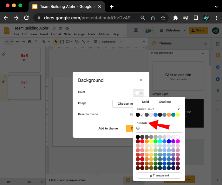
Task: Add a custom color with plus icon
Action: point(138,128)
